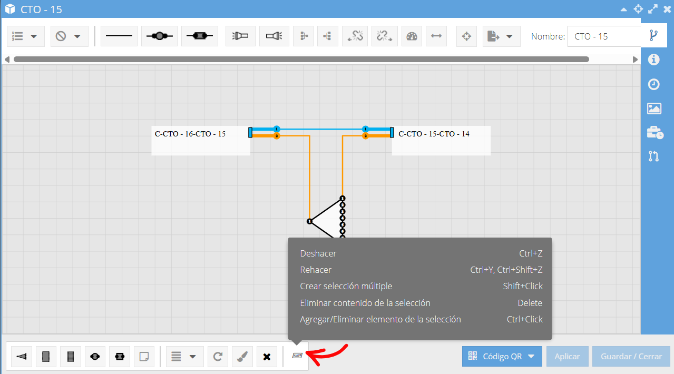Click orange fiber node 2 on the right cable
This screenshot has height=374, width=674.
coord(365,136)
